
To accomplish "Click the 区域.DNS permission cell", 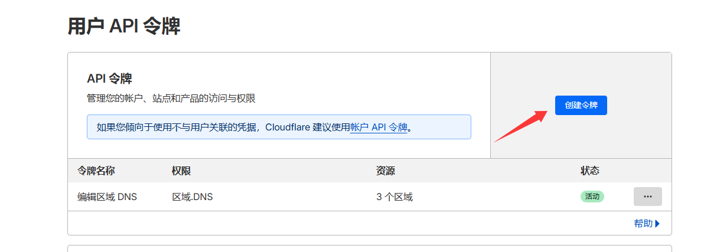I will 192,197.
